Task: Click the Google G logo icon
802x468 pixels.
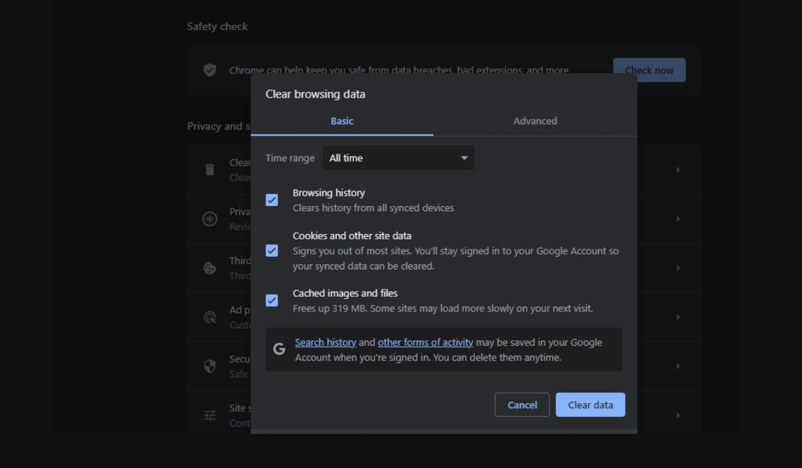Action: click(279, 349)
